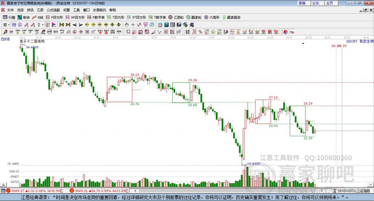Select the red target circle tool
374x201 pixels.
(75, 32)
